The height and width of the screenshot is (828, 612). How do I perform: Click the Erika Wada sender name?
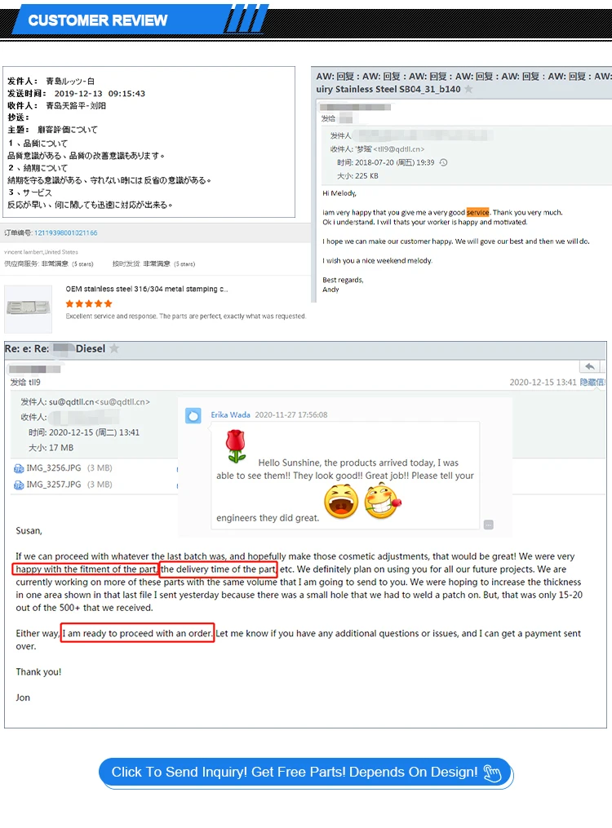pyautogui.click(x=230, y=415)
